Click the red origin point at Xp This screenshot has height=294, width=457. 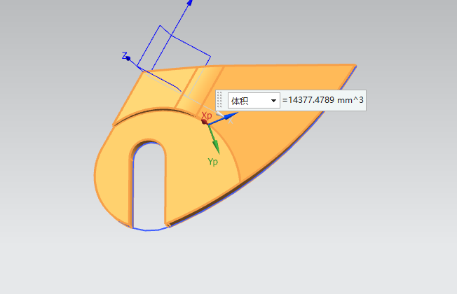[204, 122]
